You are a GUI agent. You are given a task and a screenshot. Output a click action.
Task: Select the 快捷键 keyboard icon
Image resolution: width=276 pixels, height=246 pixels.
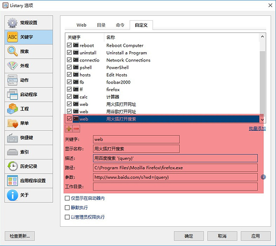pyautogui.click(x=12, y=138)
